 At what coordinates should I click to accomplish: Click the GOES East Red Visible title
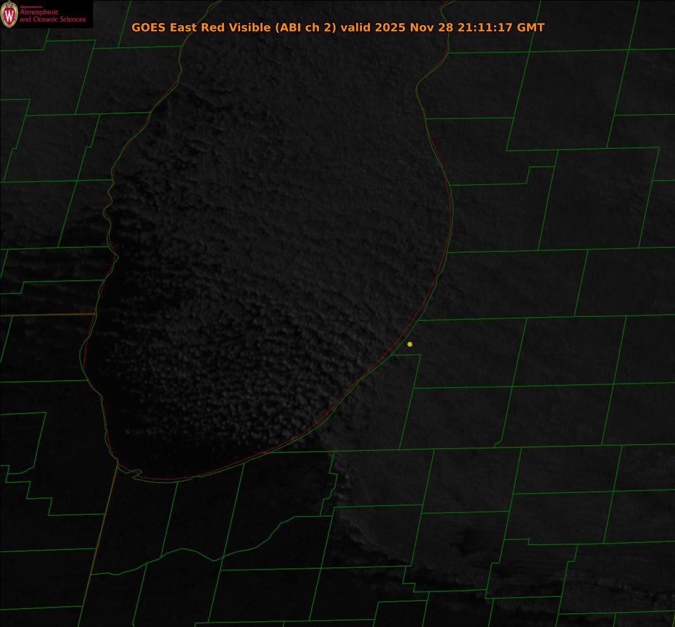point(201,27)
